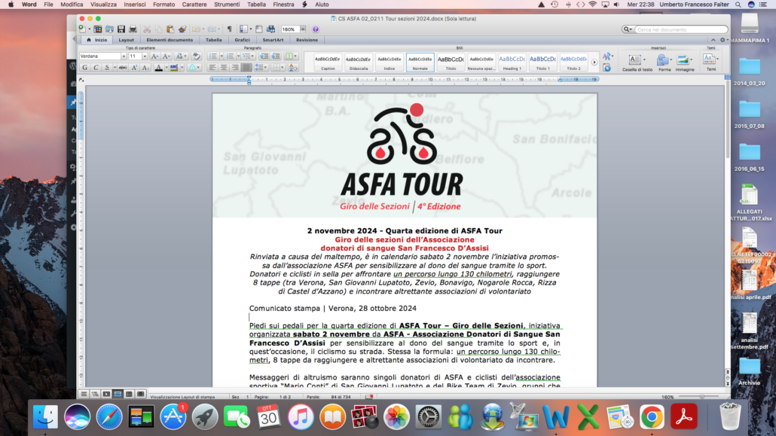The height and width of the screenshot is (436, 776).
Task: Open the Temi themes gallery
Action: (710, 63)
